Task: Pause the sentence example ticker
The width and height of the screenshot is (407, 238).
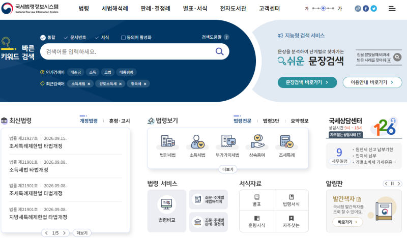Action: [389, 60]
